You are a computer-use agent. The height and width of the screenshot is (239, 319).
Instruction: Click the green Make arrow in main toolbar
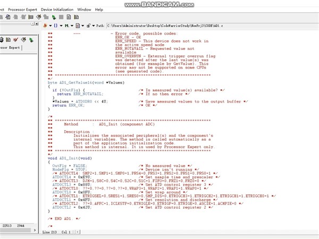[x=54, y=18]
